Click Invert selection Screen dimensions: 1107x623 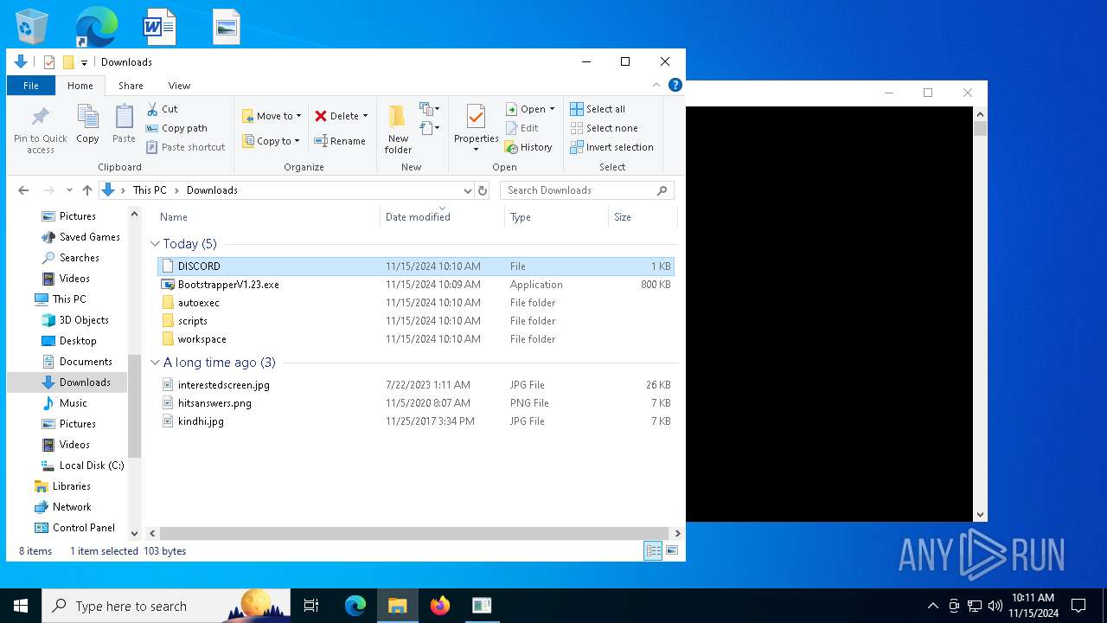tap(611, 147)
